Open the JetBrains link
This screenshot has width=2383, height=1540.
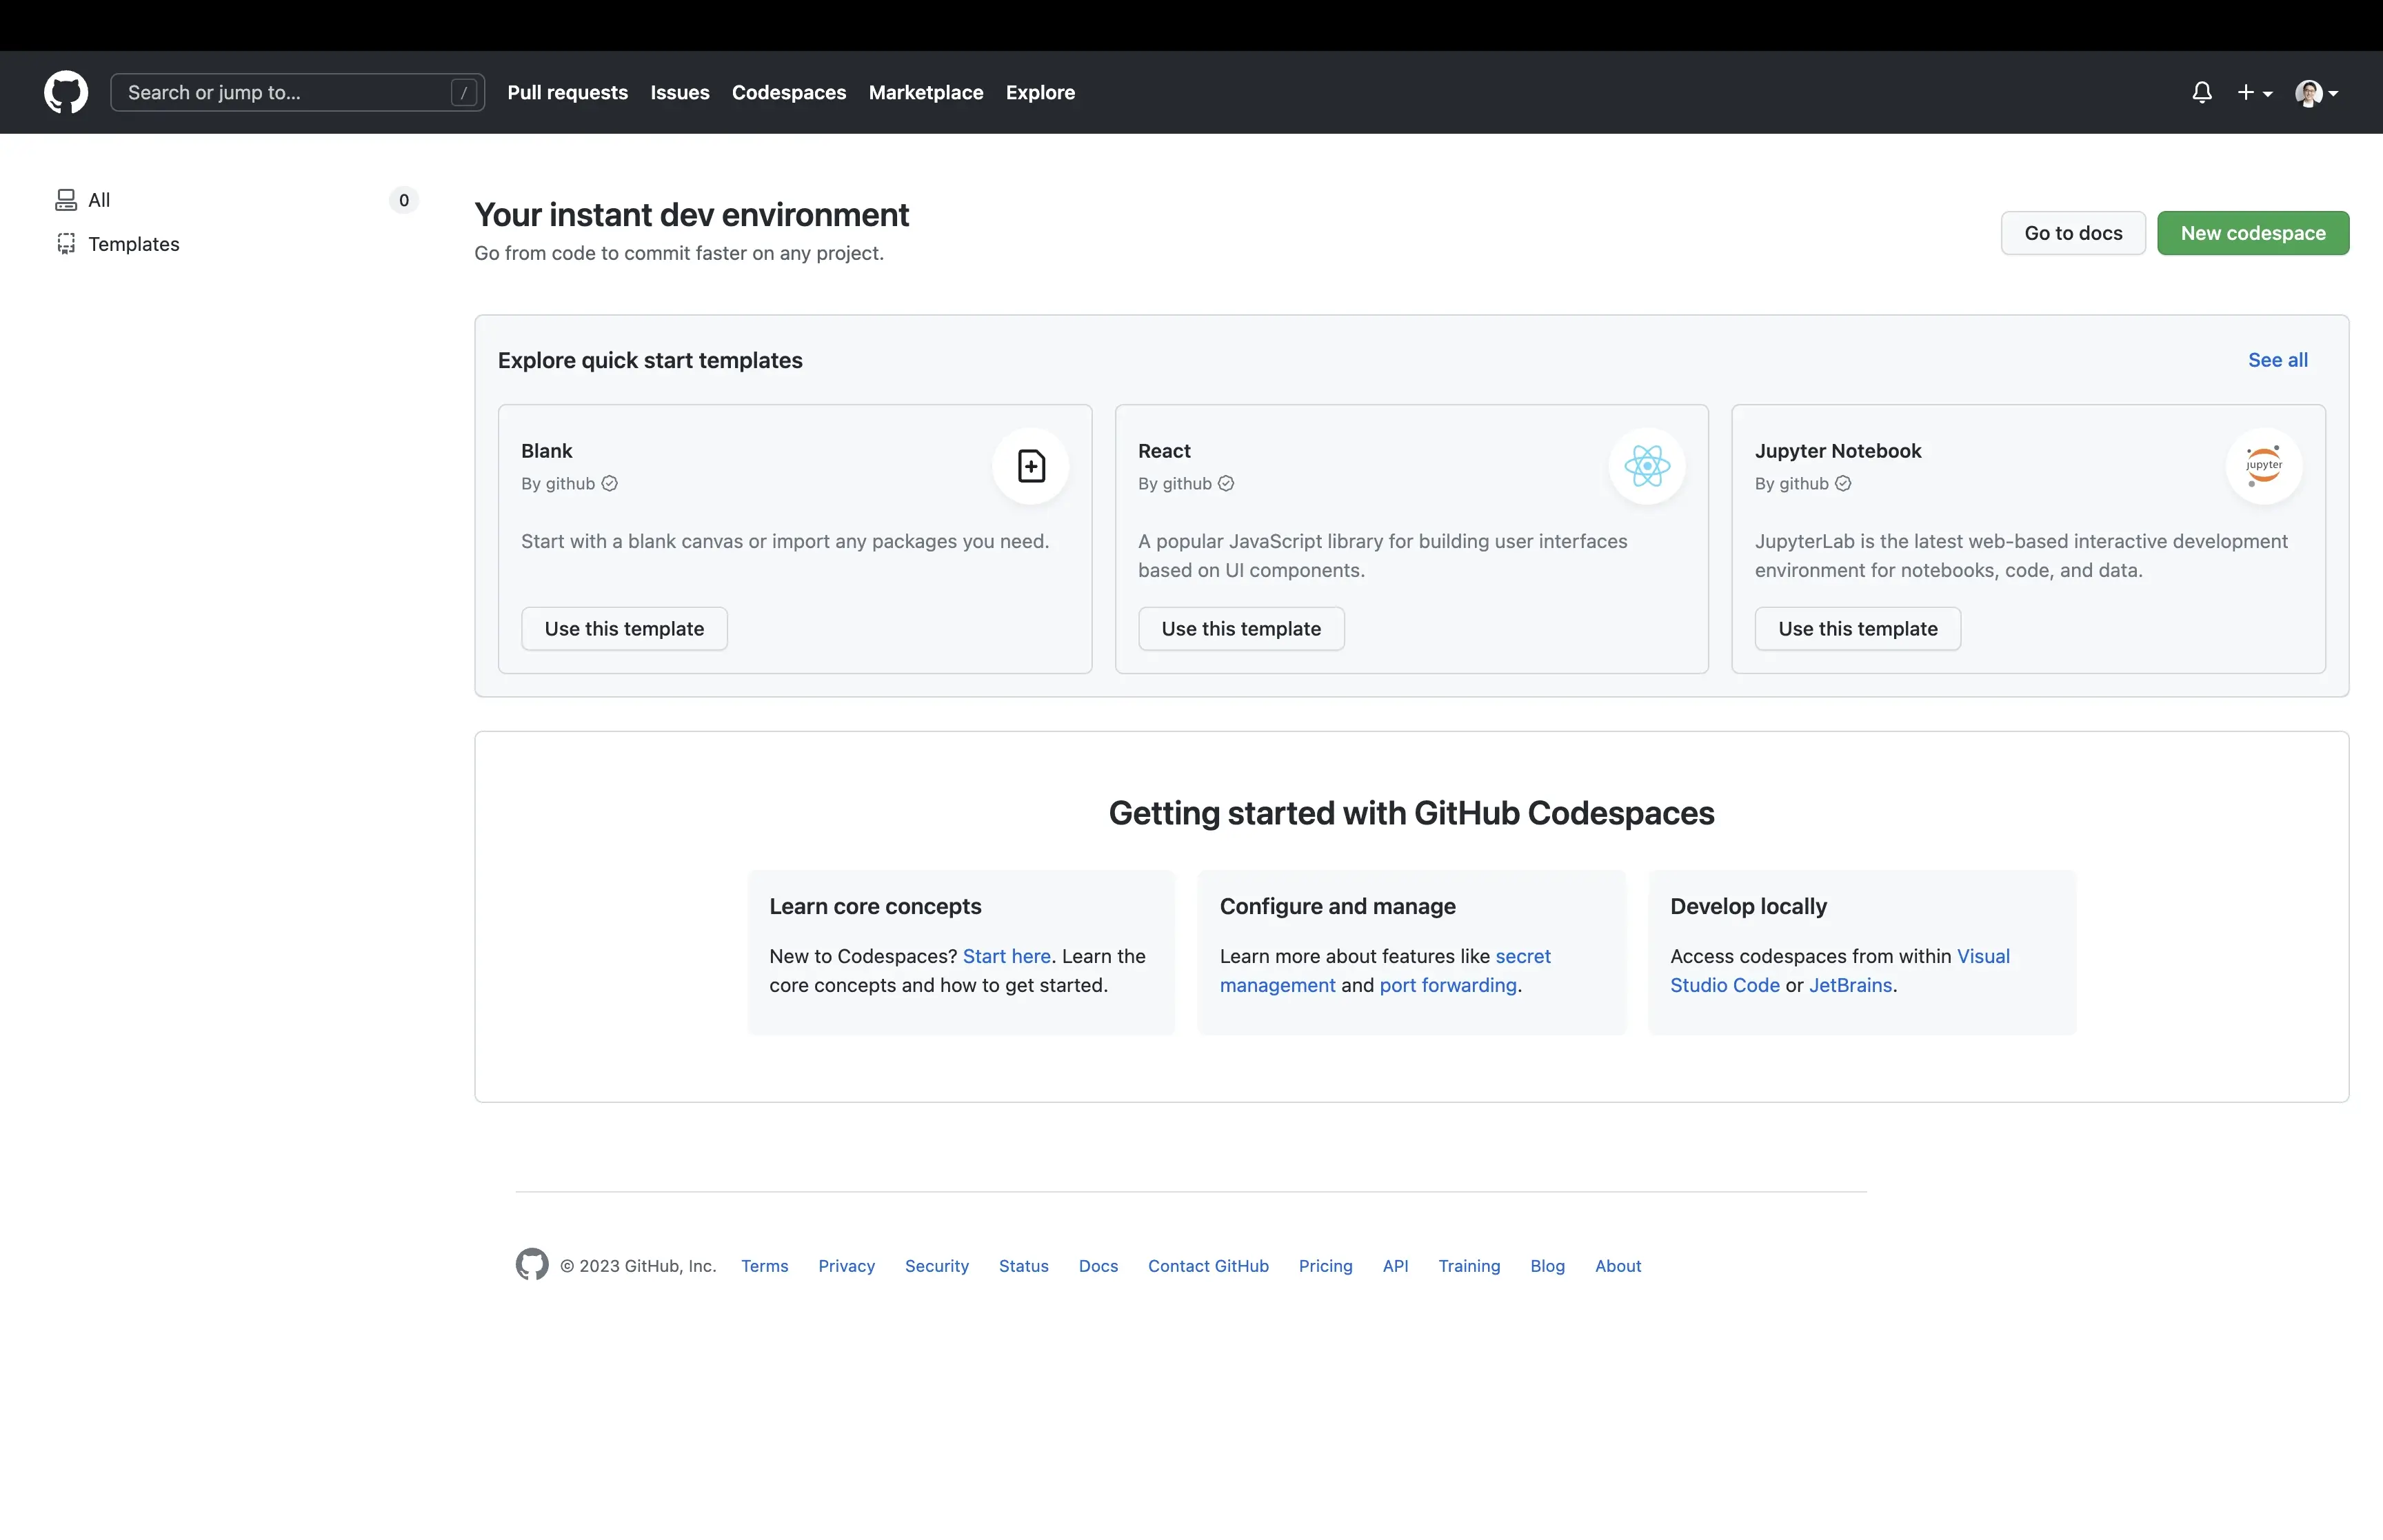pyautogui.click(x=1850, y=985)
